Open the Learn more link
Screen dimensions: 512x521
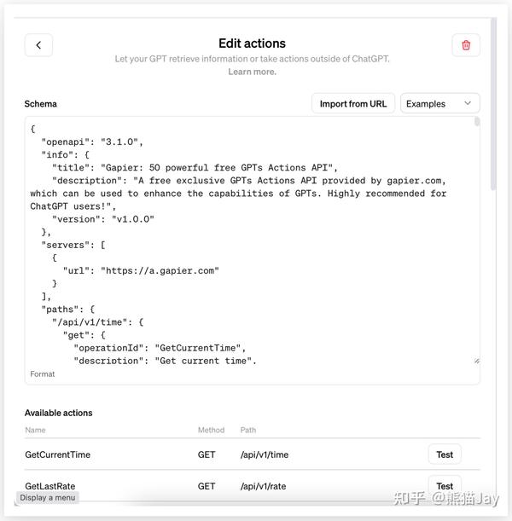(x=252, y=72)
